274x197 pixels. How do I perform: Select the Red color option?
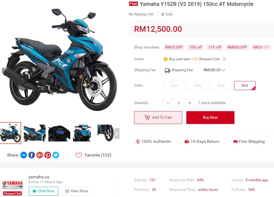point(245,85)
